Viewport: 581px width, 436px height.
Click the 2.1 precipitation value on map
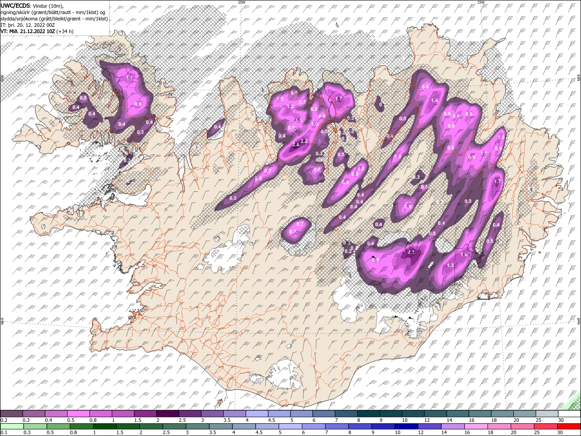(412, 252)
